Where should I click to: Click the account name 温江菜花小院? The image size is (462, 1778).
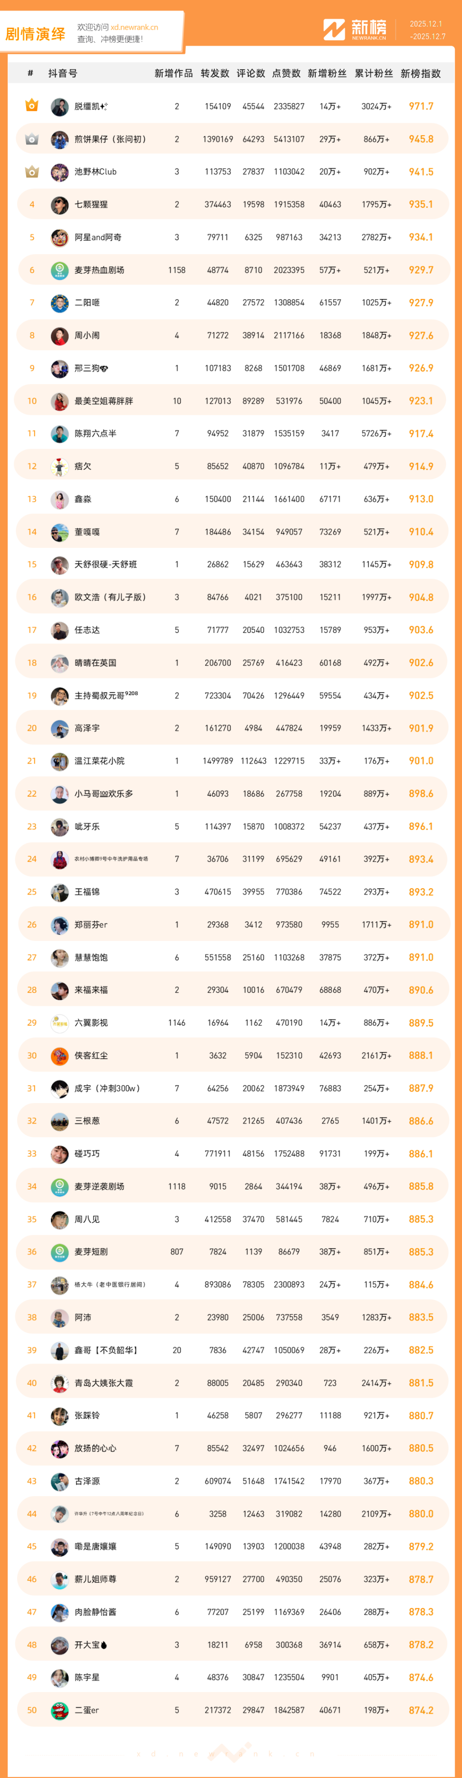pyautogui.click(x=99, y=760)
